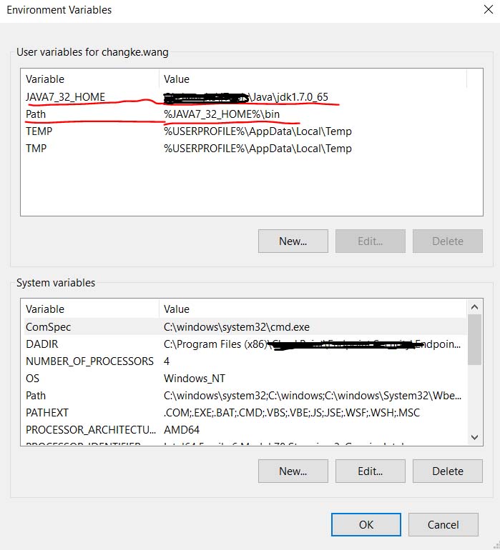Viewport: 500px width, 550px height.
Task: Select the PATHEXT system variable
Action: pyautogui.click(x=47, y=413)
